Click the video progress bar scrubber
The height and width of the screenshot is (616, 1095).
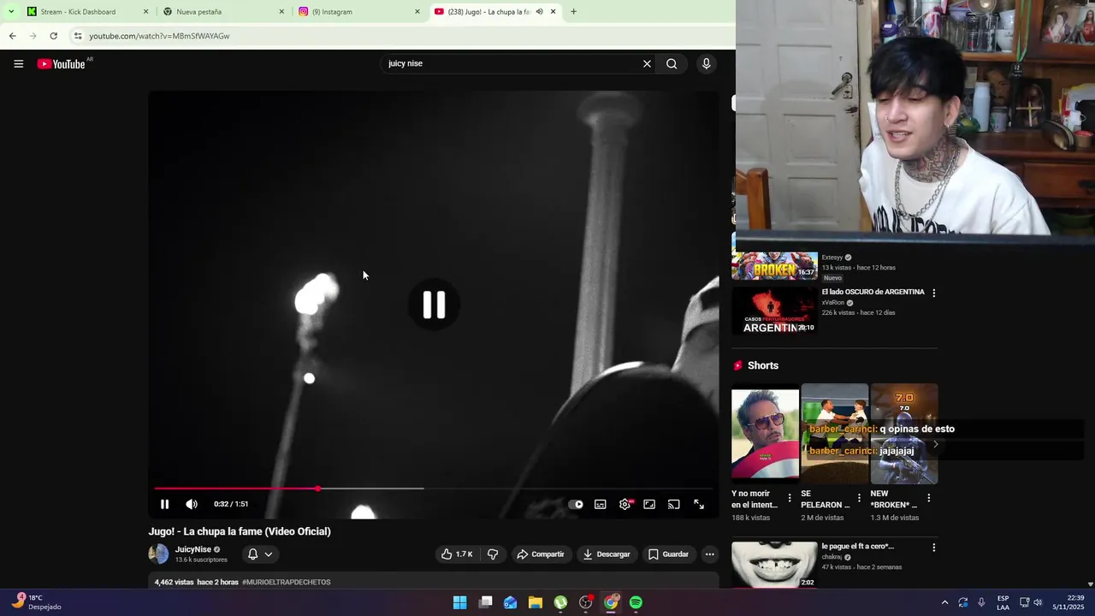(317, 489)
